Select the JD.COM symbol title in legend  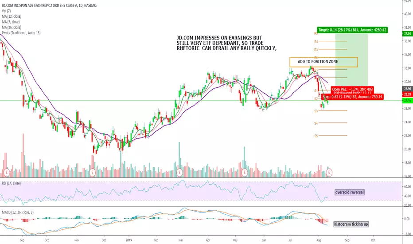coord(49,5)
